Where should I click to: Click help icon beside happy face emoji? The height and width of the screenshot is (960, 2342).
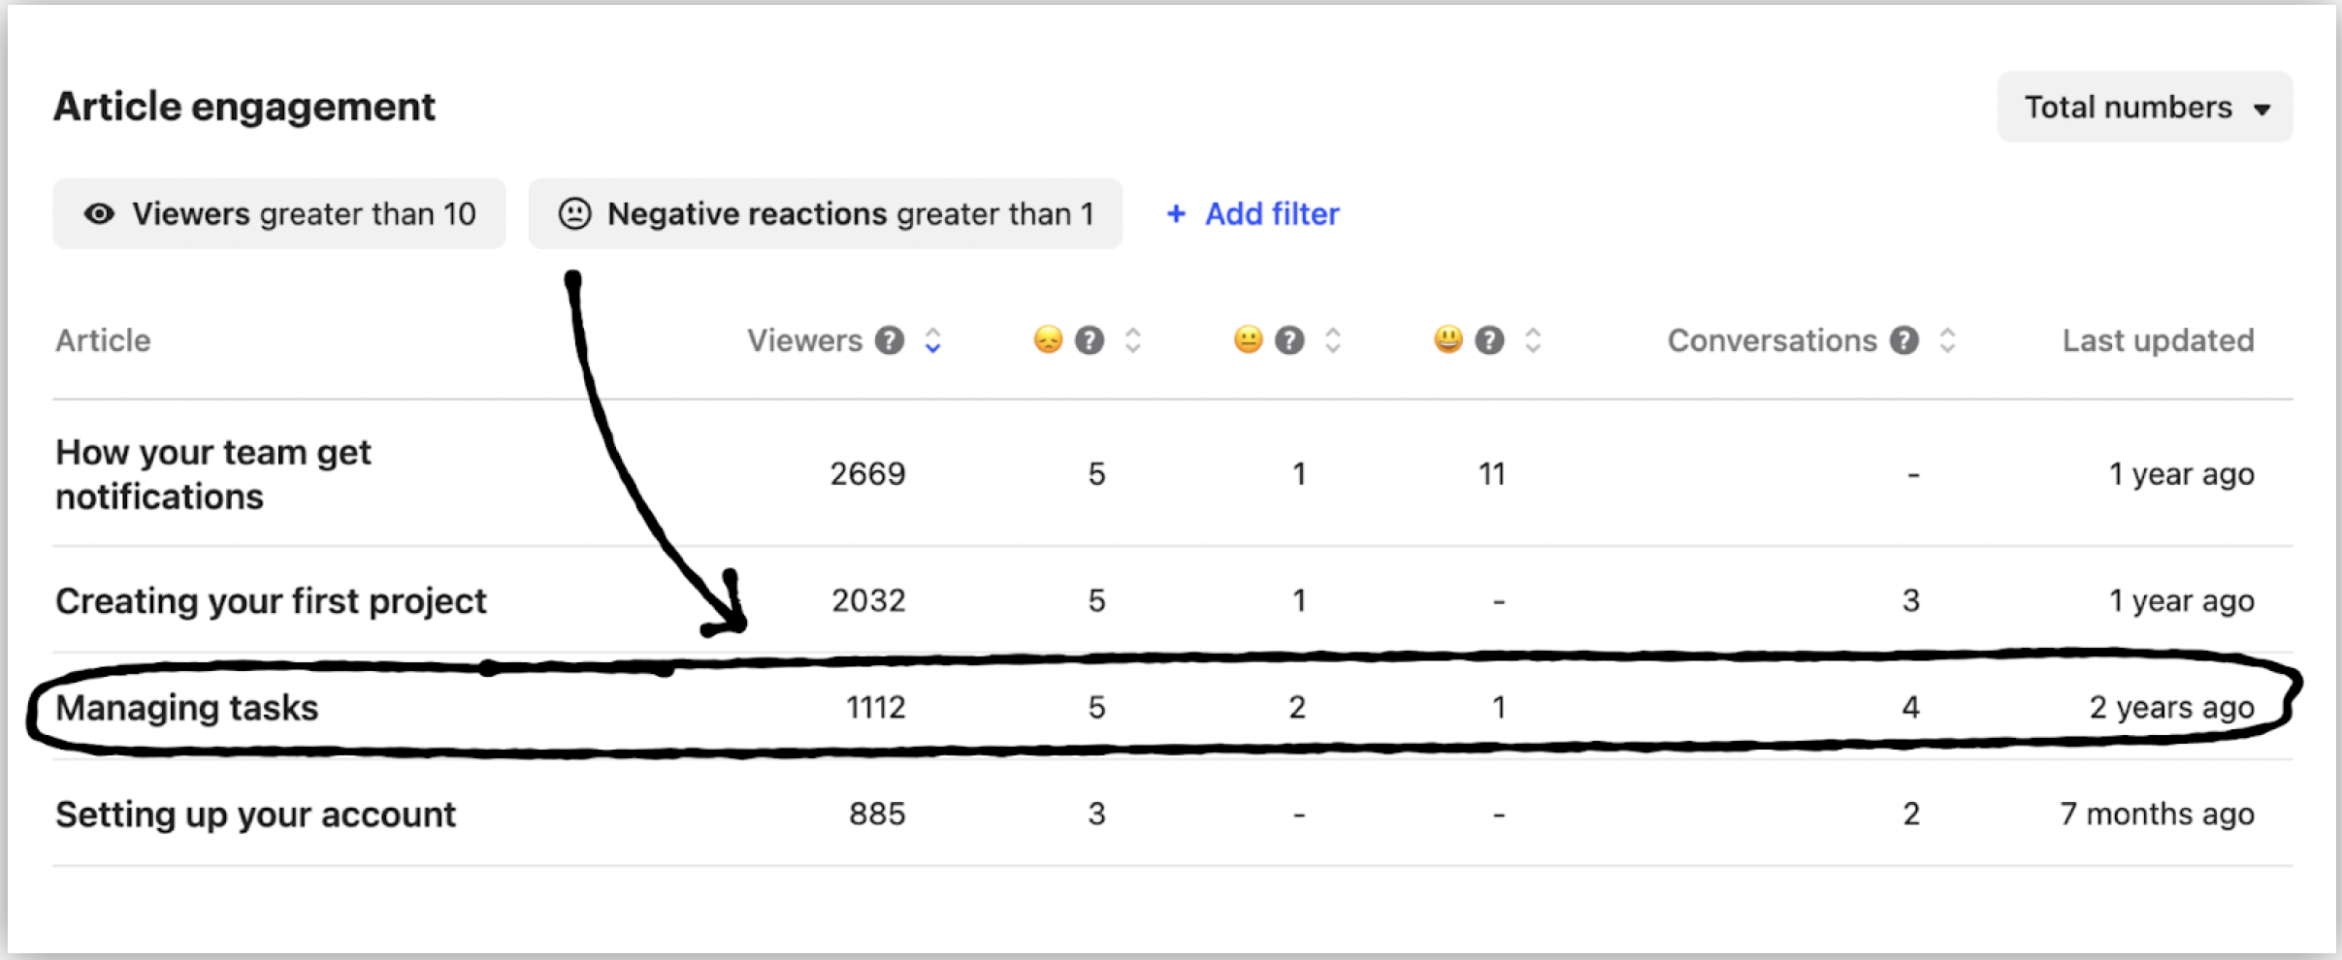click(1489, 340)
